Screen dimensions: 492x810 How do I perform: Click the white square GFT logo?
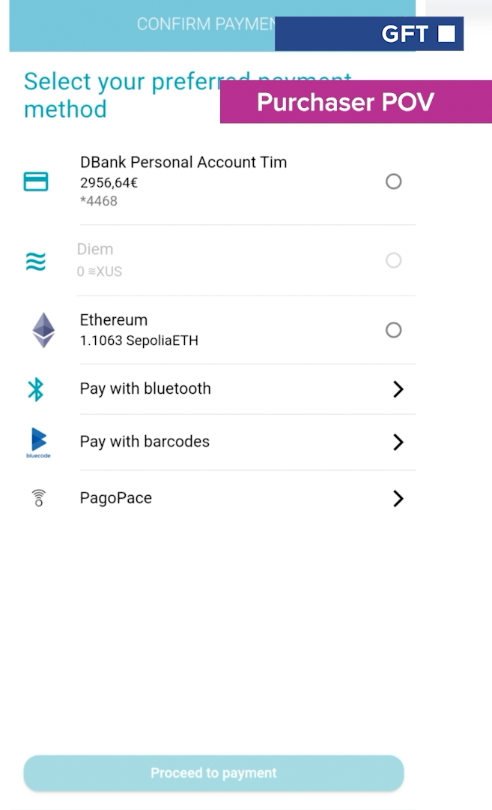pyautogui.click(x=446, y=34)
